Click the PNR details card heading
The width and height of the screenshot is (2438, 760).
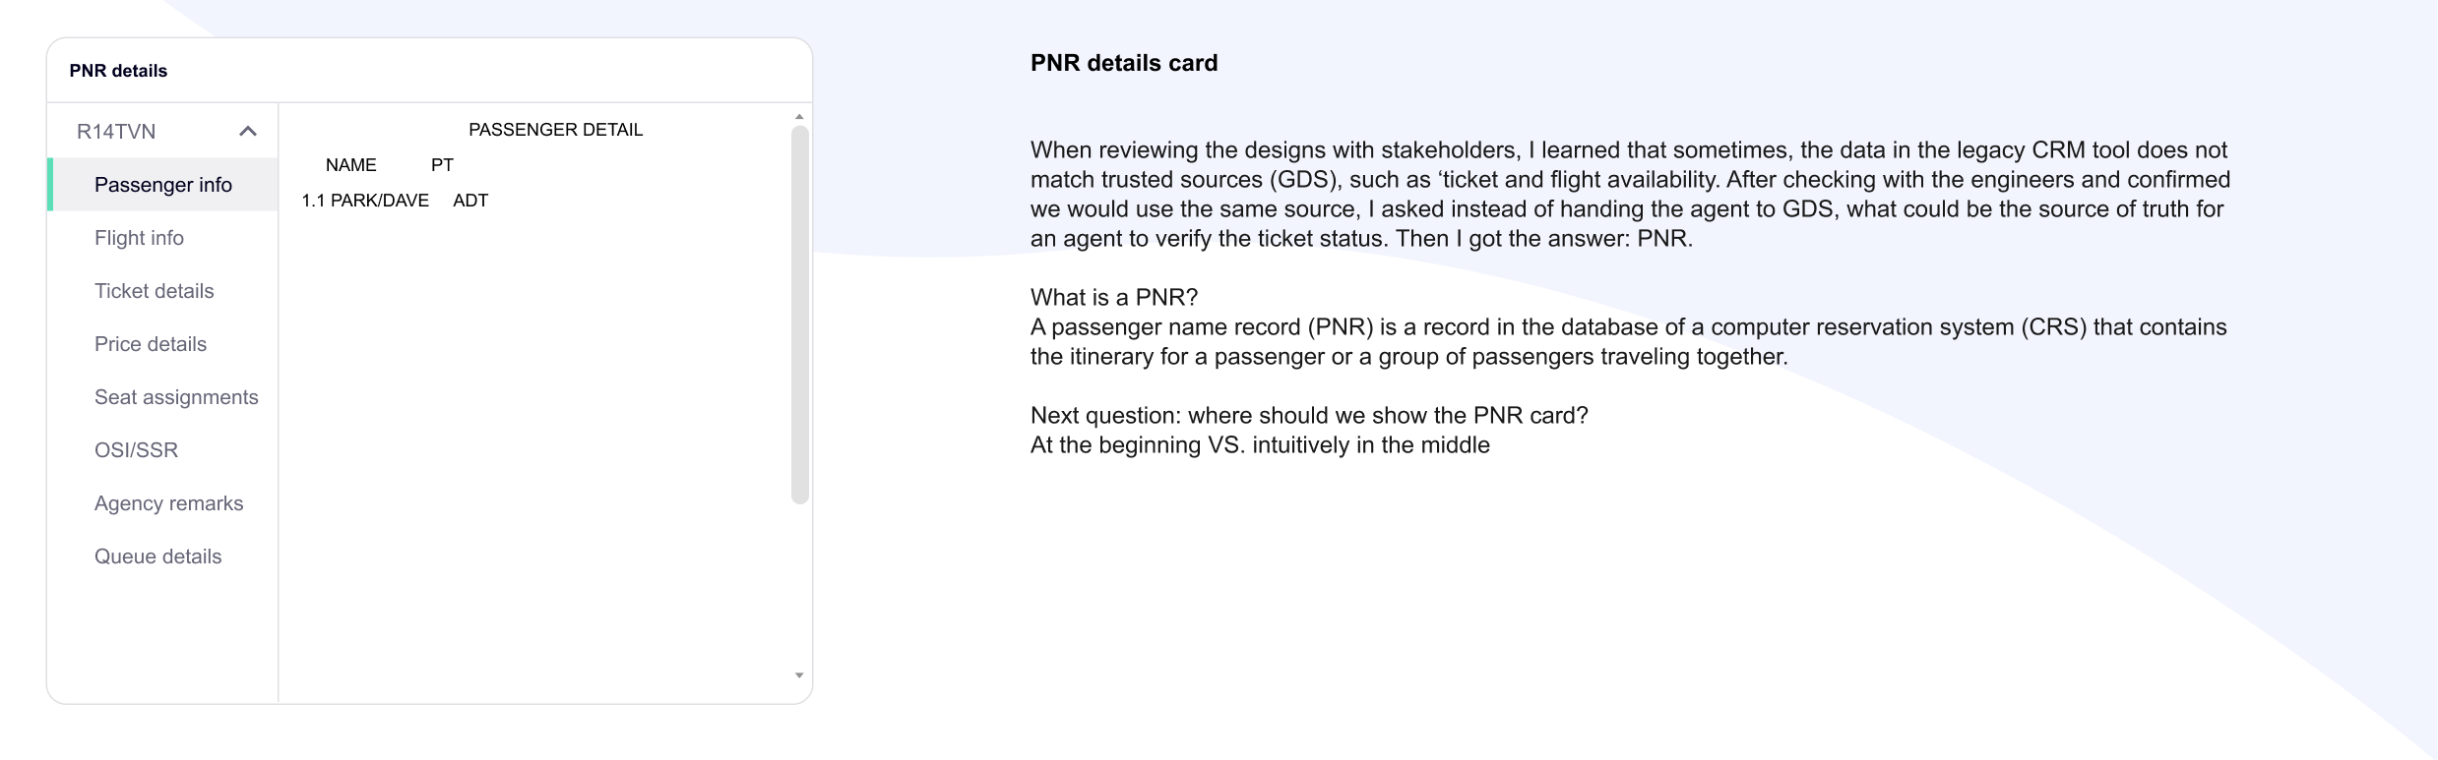point(1124,63)
